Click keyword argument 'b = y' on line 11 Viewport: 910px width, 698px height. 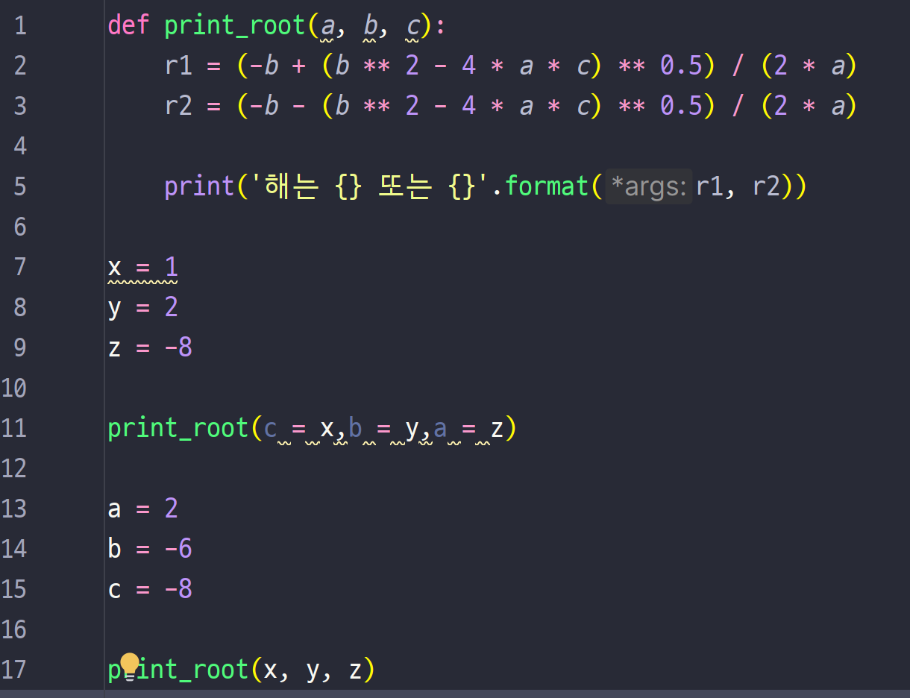tap(384, 429)
